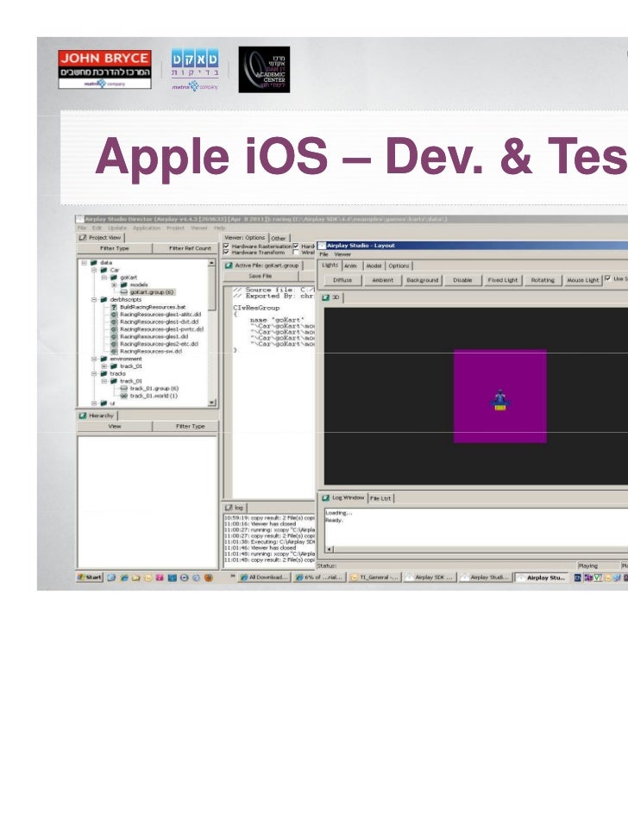Toggle the checkbox next to Mouse Light button

click(x=608, y=278)
